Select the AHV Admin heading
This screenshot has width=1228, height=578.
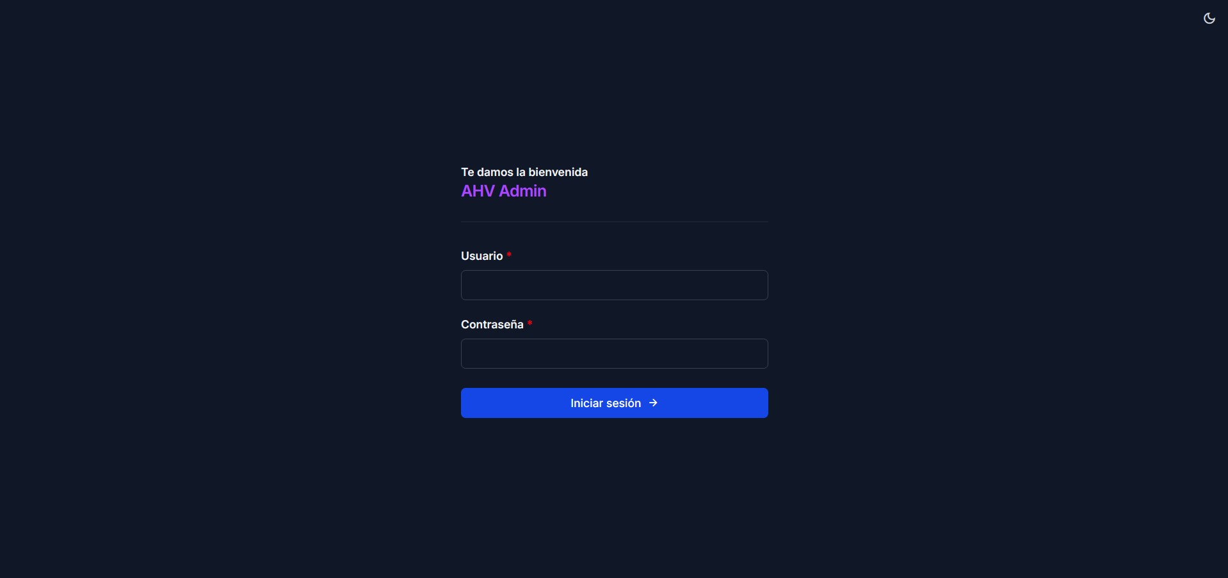pos(503,191)
